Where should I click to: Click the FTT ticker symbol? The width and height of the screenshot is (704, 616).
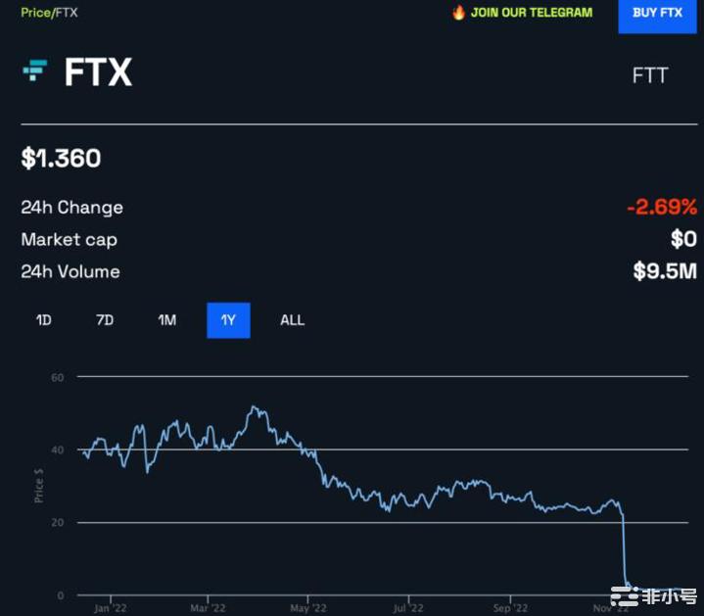[x=650, y=75]
